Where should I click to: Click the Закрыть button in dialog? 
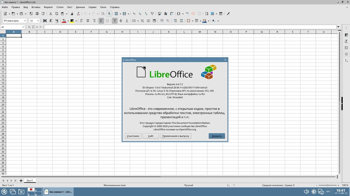pyautogui.click(x=217, y=136)
